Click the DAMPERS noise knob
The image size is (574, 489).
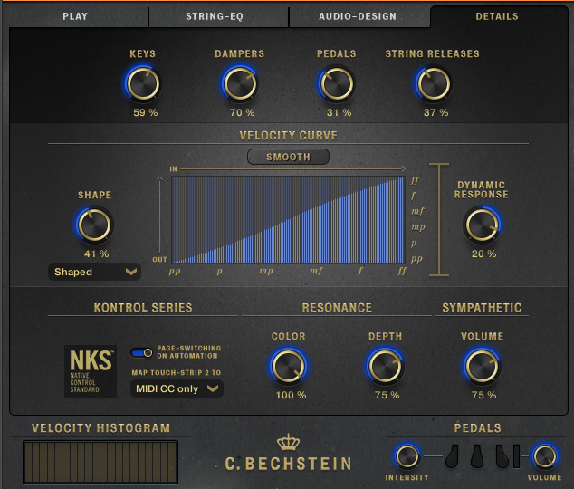(240, 84)
